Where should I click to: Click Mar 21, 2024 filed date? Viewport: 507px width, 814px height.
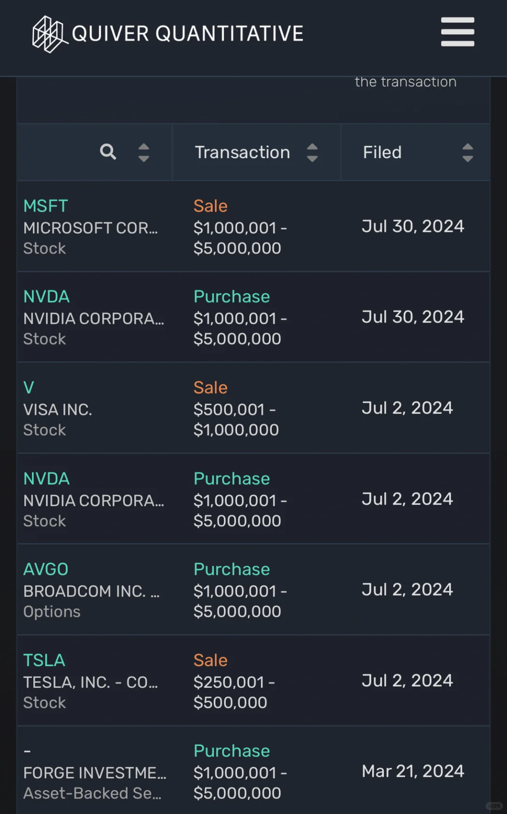[413, 771]
